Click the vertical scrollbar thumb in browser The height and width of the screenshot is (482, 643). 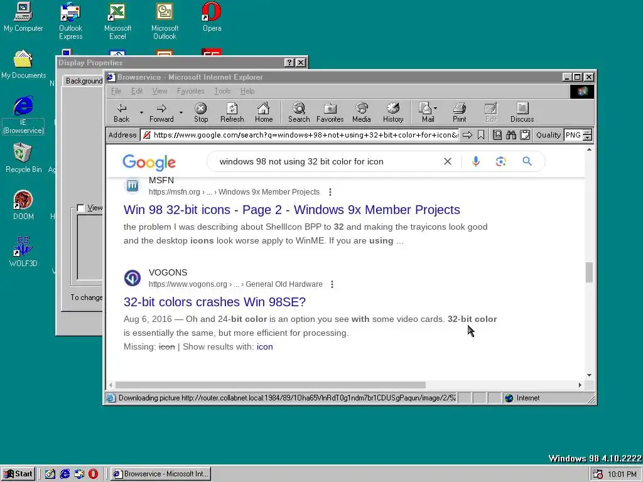click(x=589, y=272)
